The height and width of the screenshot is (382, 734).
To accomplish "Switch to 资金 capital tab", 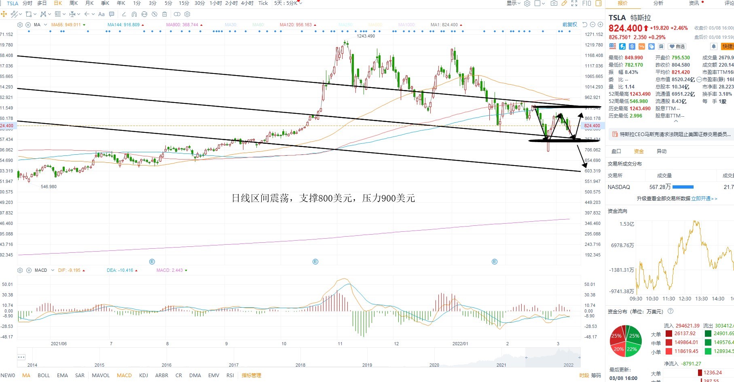I will click(639, 151).
